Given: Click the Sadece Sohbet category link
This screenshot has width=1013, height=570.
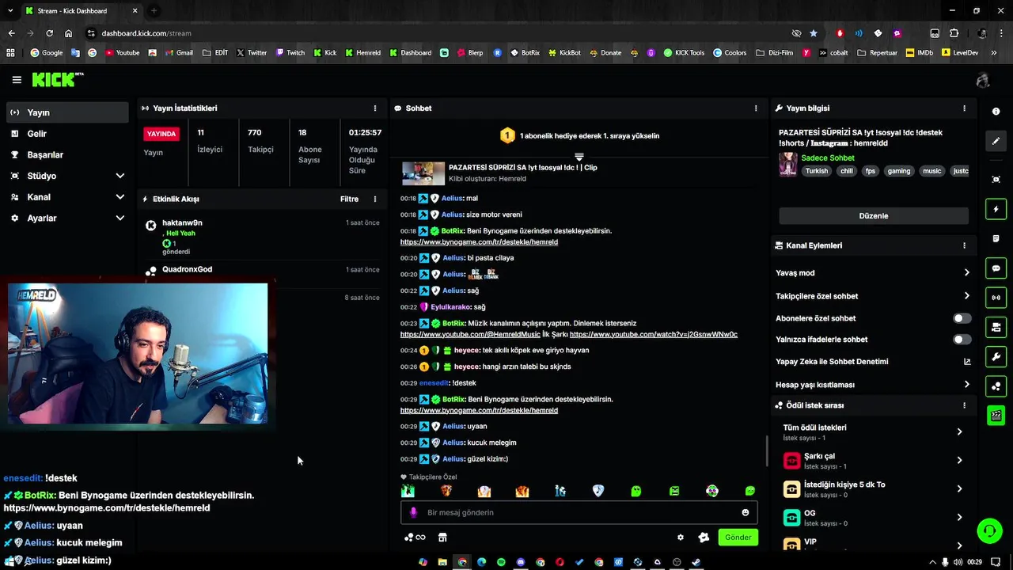Looking at the screenshot, I should click(x=828, y=158).
